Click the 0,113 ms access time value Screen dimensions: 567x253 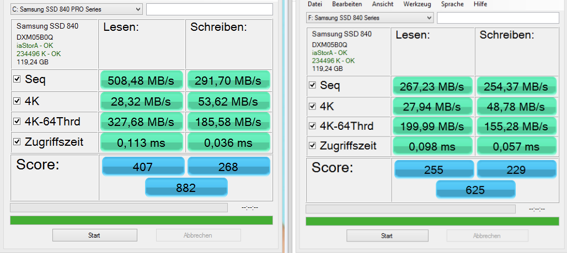[x=141, y=142]
